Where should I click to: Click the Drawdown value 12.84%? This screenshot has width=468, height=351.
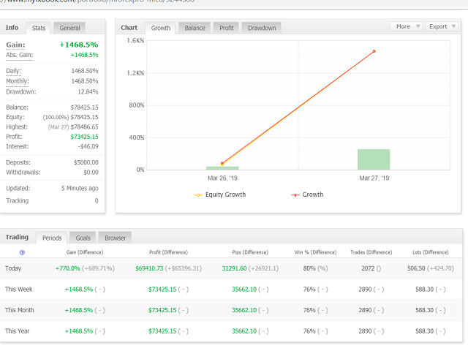pos(88,91)
